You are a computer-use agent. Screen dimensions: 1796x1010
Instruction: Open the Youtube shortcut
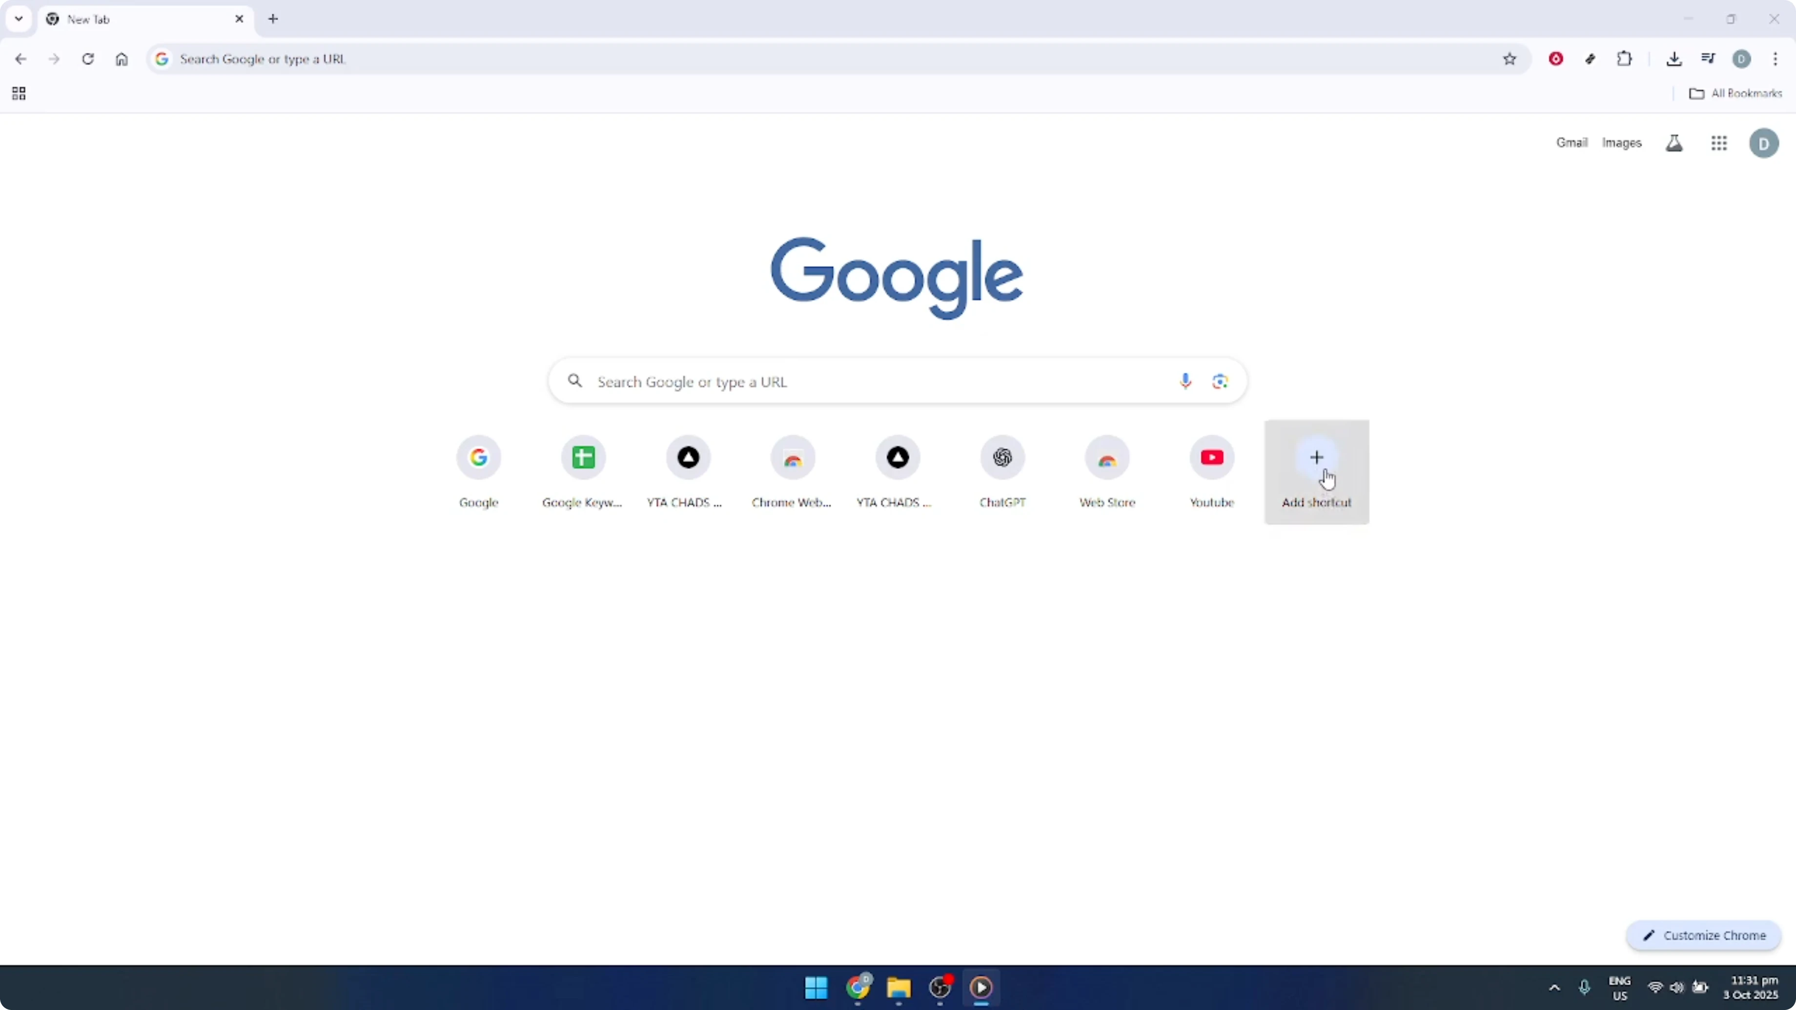tap(1212, 472)
